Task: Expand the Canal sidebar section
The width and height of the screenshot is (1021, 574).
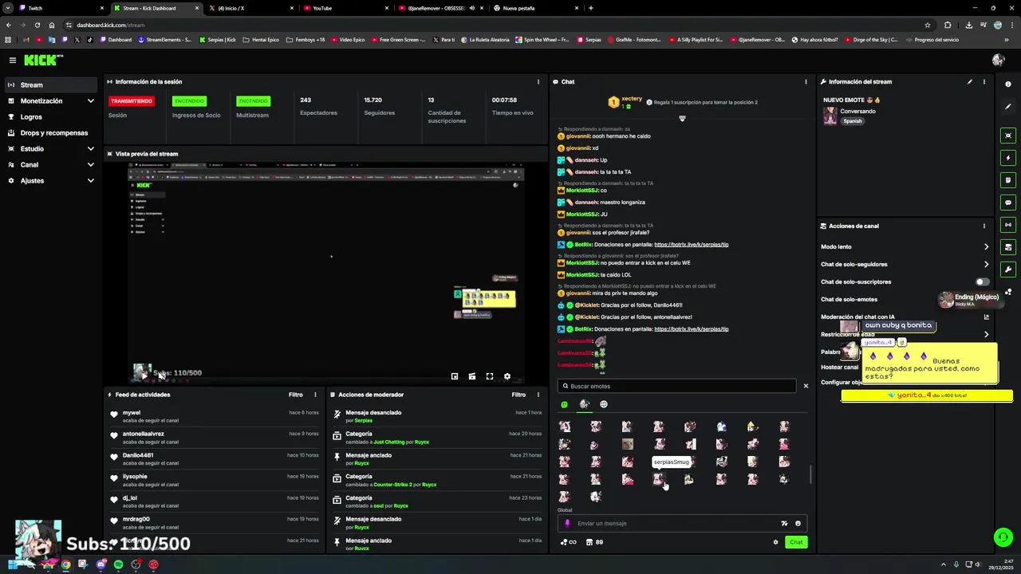Action: [49, 165]
